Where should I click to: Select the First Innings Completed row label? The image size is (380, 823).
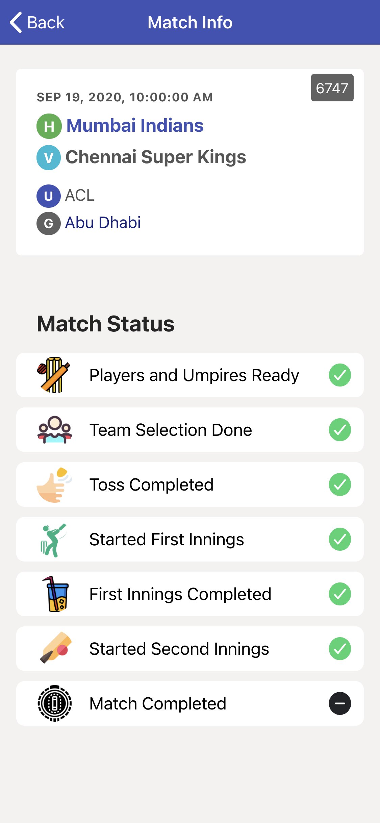(x=180, y=594)
